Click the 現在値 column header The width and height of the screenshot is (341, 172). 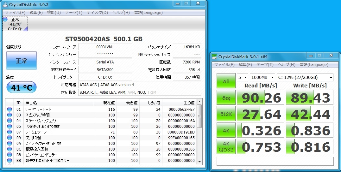coord(105,103)
